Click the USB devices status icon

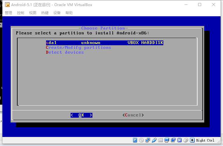click(x=154, y=140)
